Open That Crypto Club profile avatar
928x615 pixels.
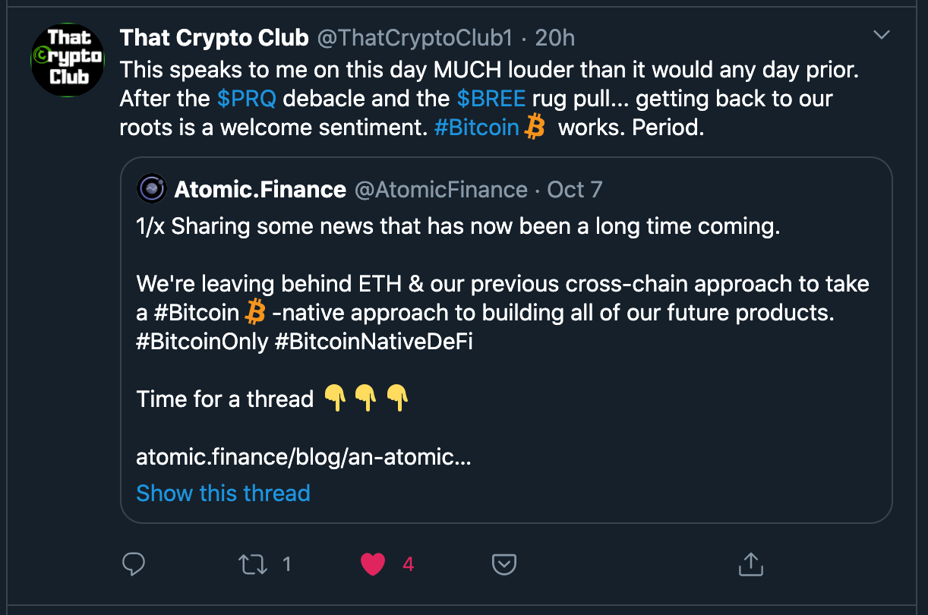click(68, 59)
